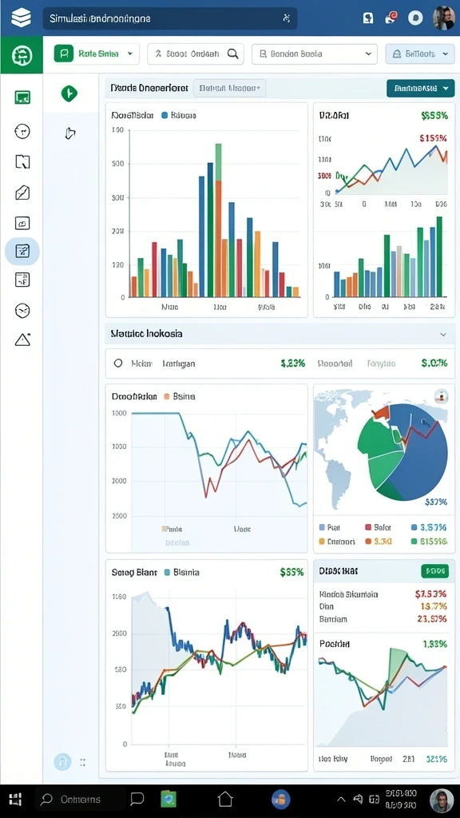
Task: Select the radio button beside Holar
Action: click(118, 363)
